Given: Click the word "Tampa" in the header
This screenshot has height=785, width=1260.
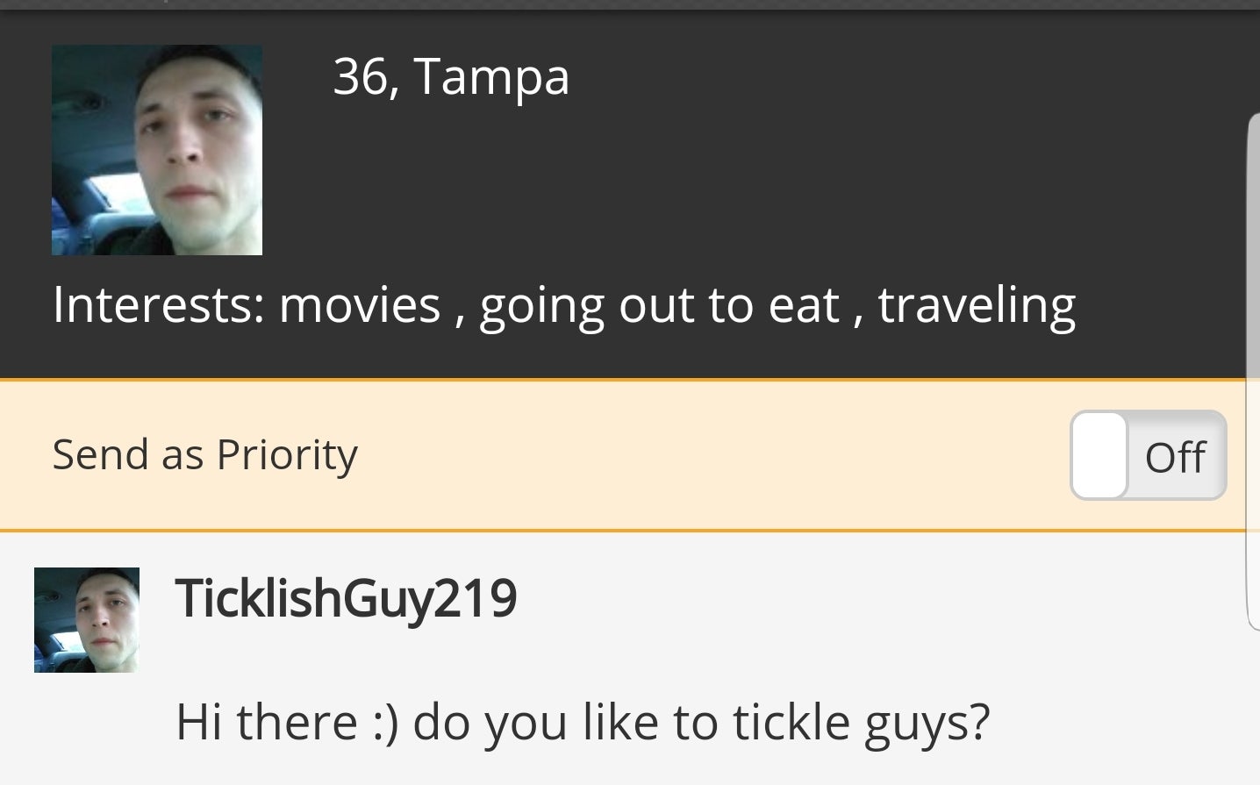Looking at the screenshot, I should point(491,76).
